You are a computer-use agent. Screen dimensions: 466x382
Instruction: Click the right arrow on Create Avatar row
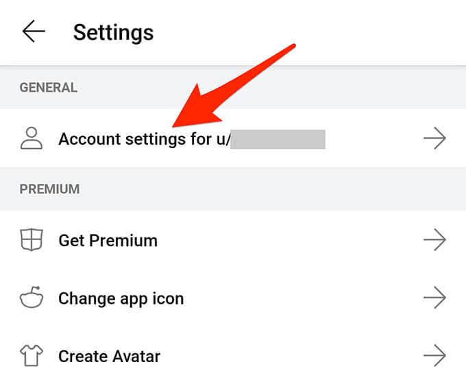point(434,357)
